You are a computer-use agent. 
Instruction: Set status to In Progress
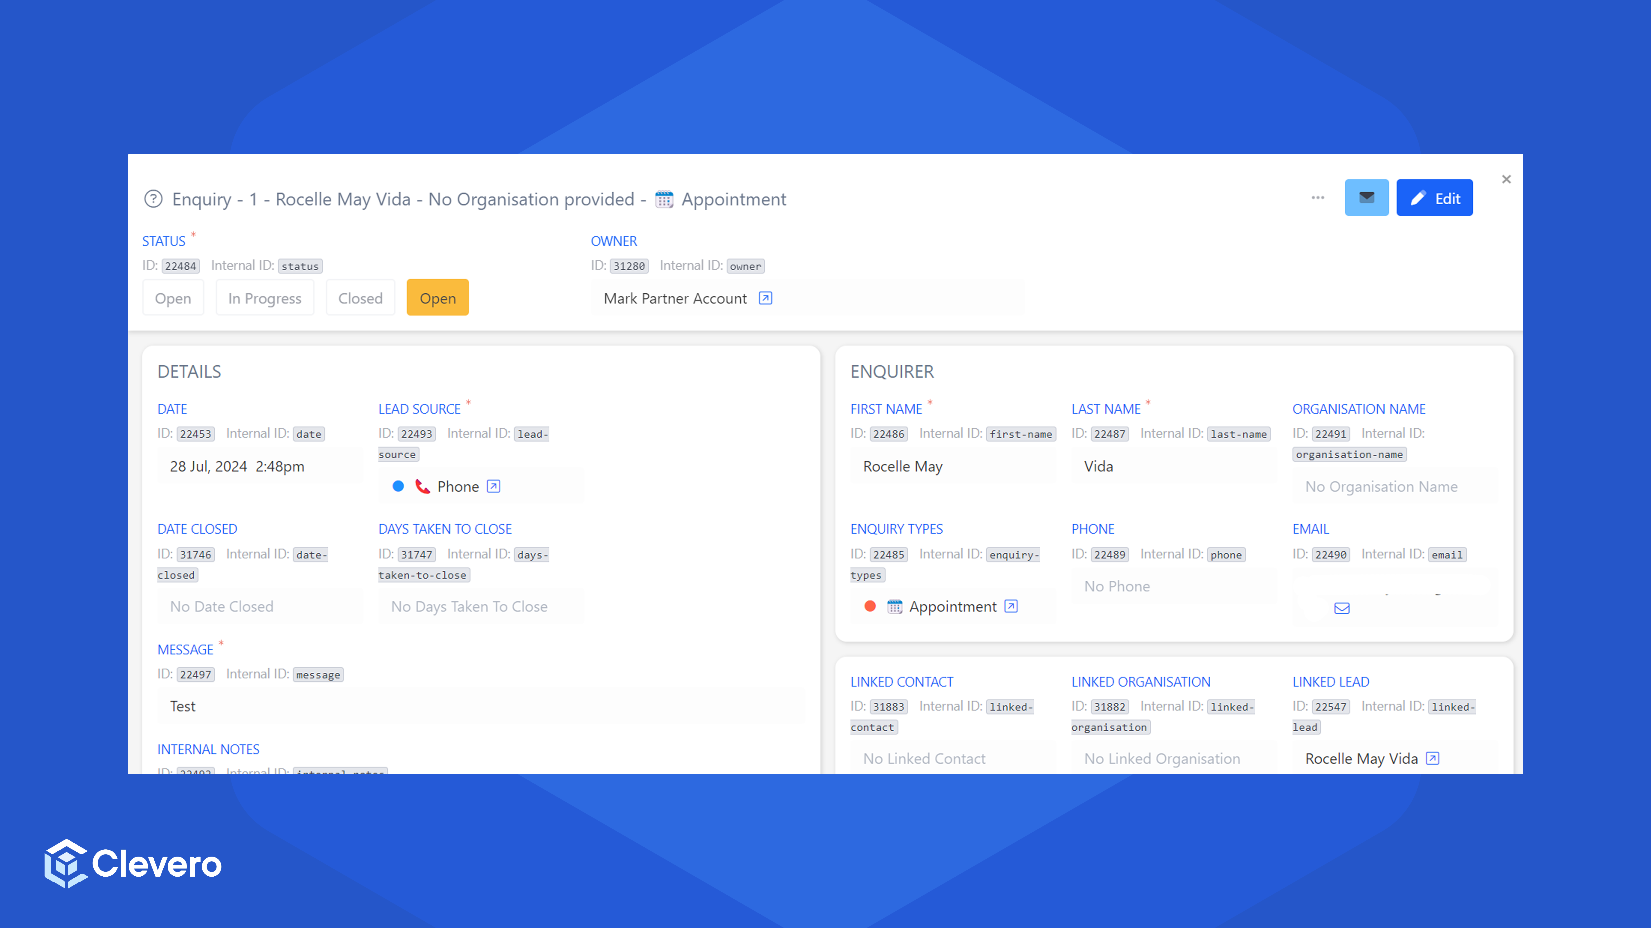265,298
